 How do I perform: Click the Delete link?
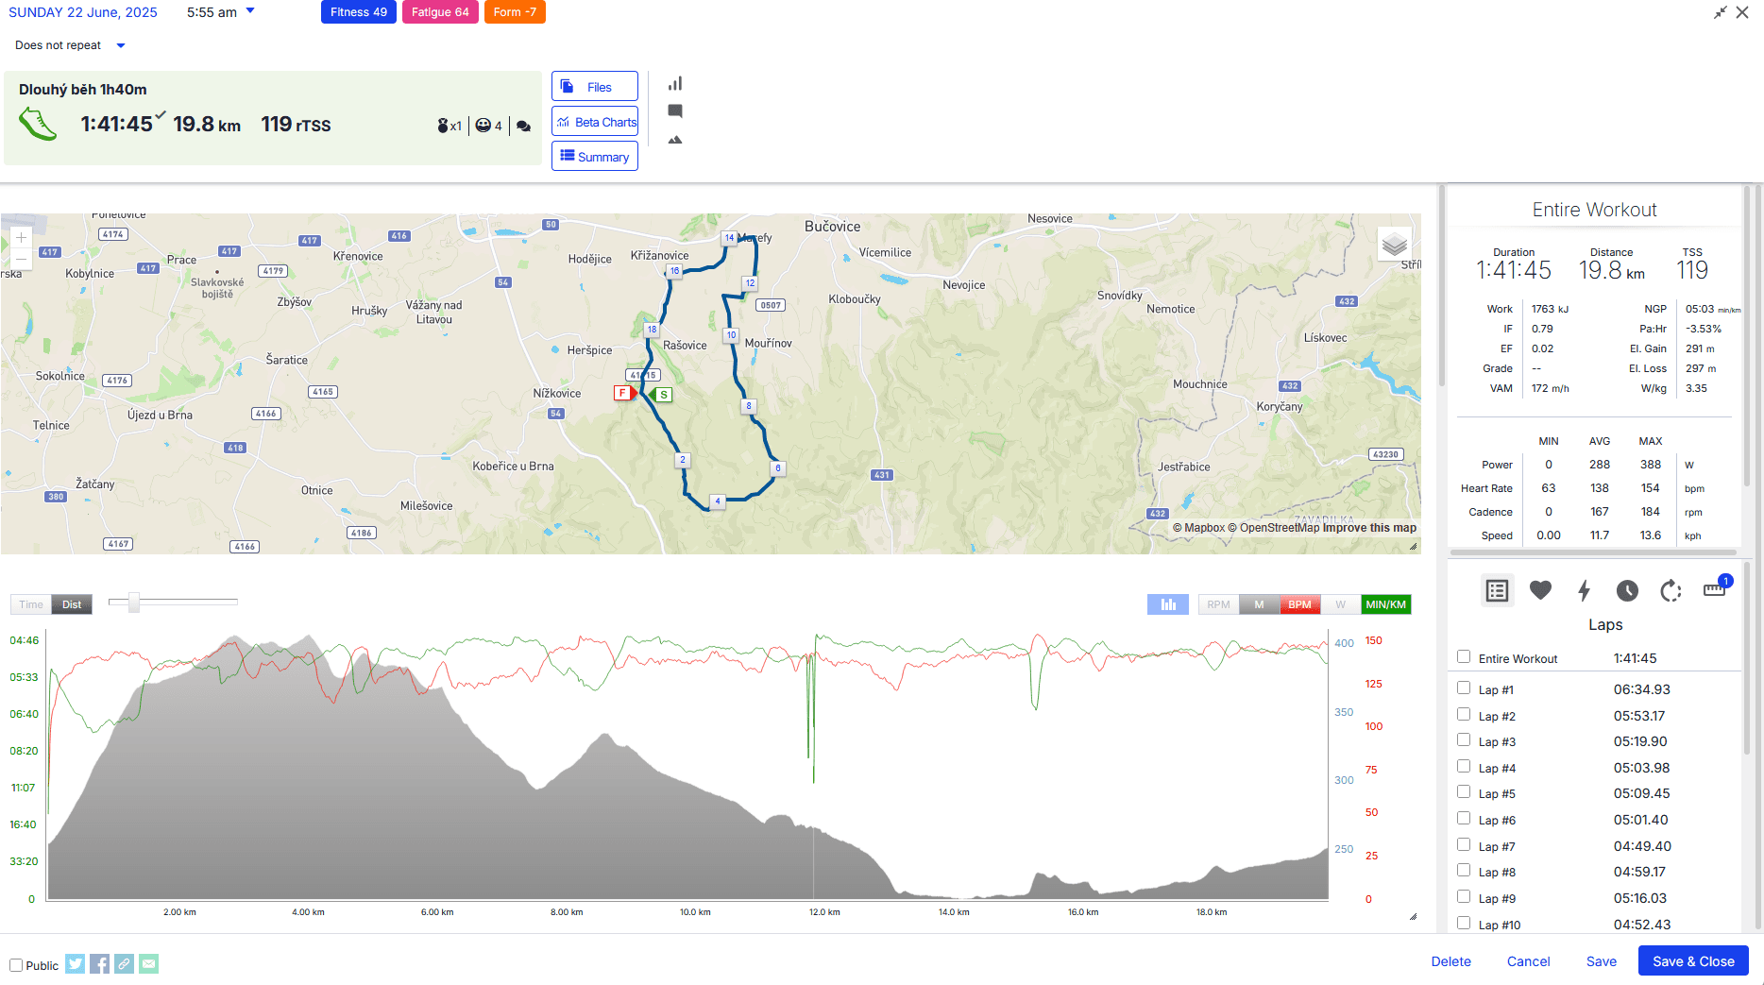point(1450,961)
